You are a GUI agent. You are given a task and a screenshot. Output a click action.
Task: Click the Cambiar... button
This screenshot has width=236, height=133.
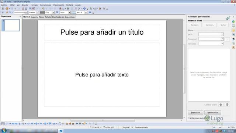(210, 25)
